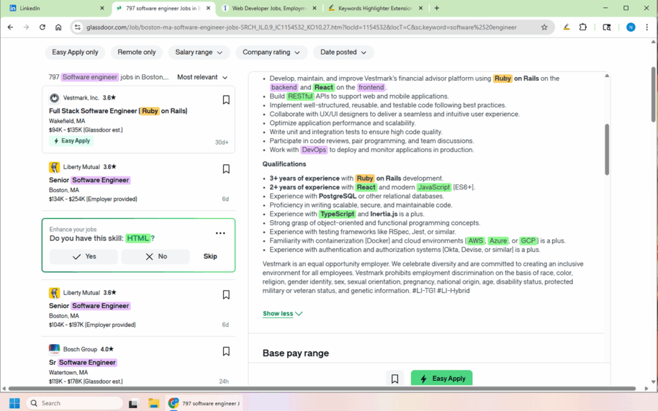The width and height of the screenshot is (658, 411).
Task: Open Task View on the taskbar
Action: 134,403
